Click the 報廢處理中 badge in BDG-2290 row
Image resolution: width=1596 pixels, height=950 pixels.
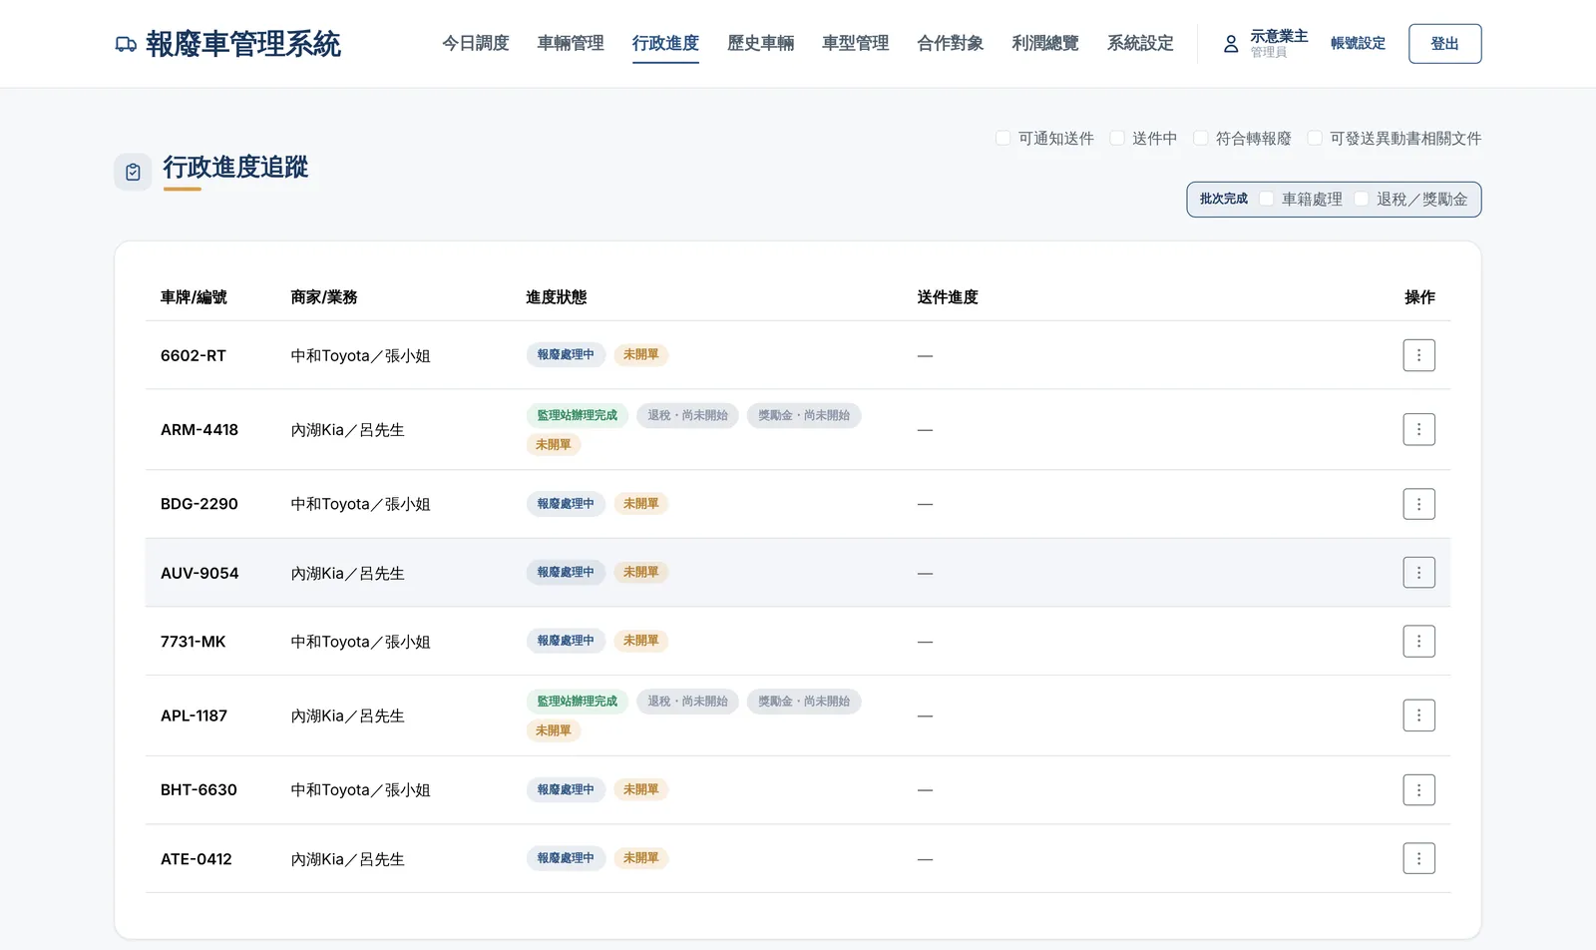[x=566, y=504]
